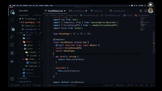Open main.ts in file tree

pos(29,73)
